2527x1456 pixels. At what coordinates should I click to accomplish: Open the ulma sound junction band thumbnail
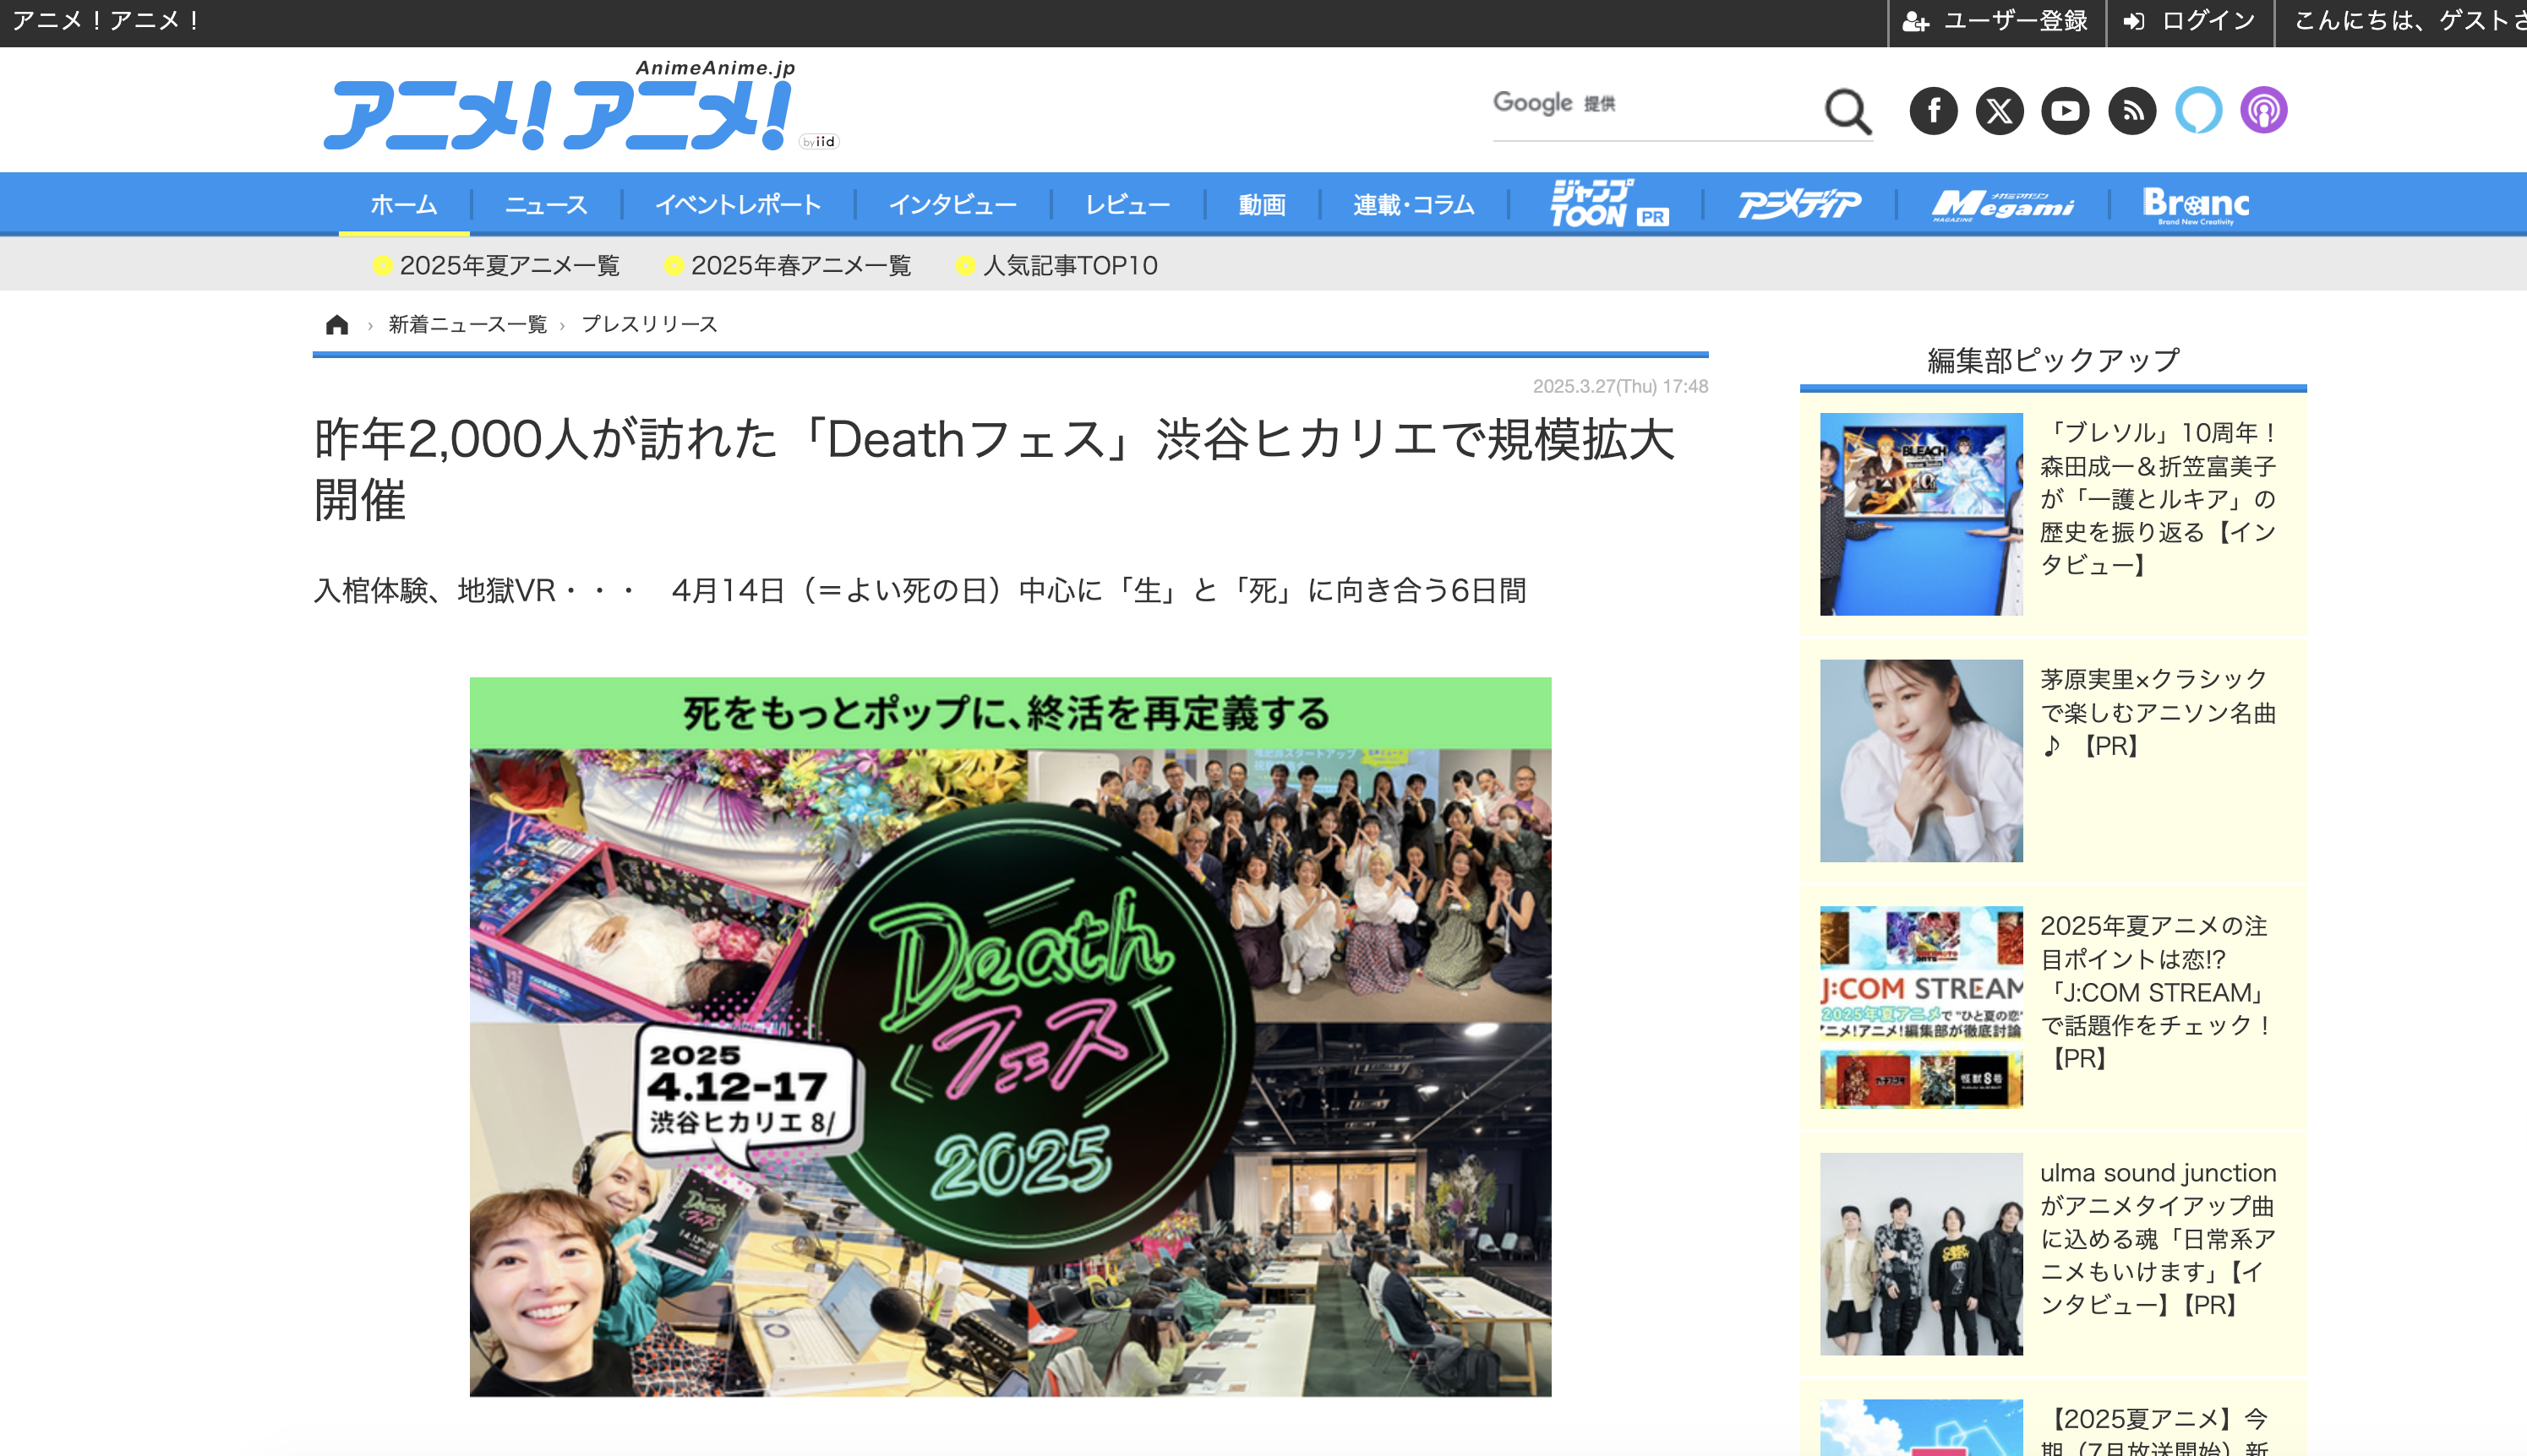[1921, 1254]
